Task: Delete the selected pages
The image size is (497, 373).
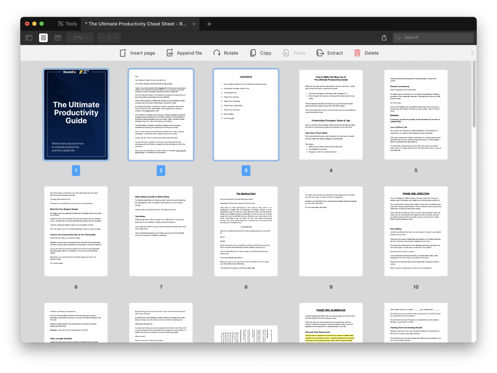Action: pyautogui.click(x=367, y=53)
